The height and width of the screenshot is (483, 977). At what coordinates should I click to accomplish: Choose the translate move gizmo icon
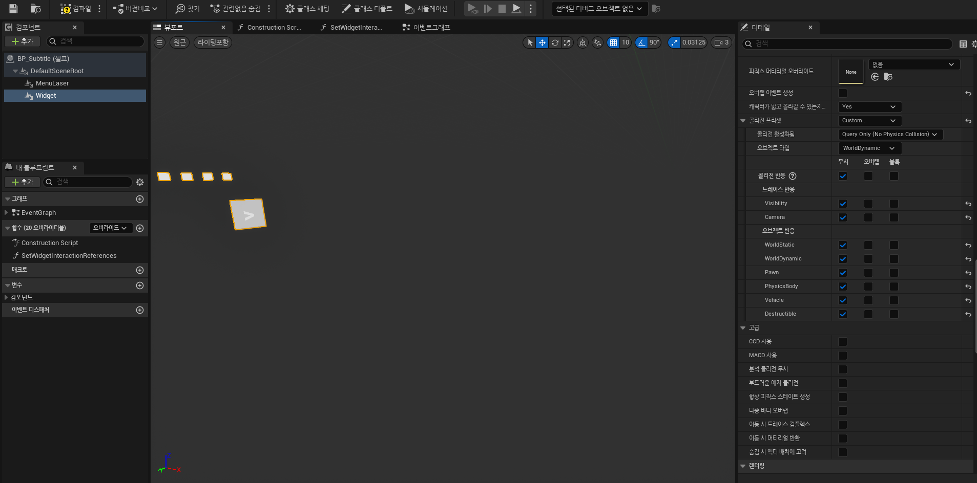(542, 42)
